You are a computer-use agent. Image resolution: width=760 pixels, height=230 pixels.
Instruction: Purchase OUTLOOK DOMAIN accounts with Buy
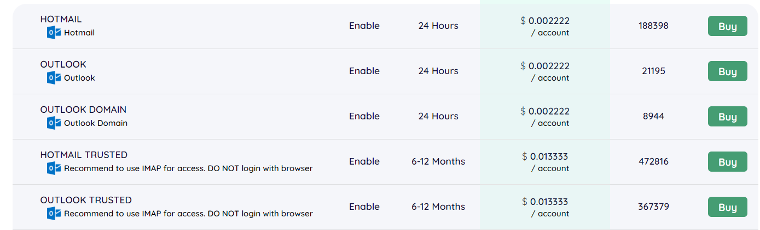click(727, 117)
